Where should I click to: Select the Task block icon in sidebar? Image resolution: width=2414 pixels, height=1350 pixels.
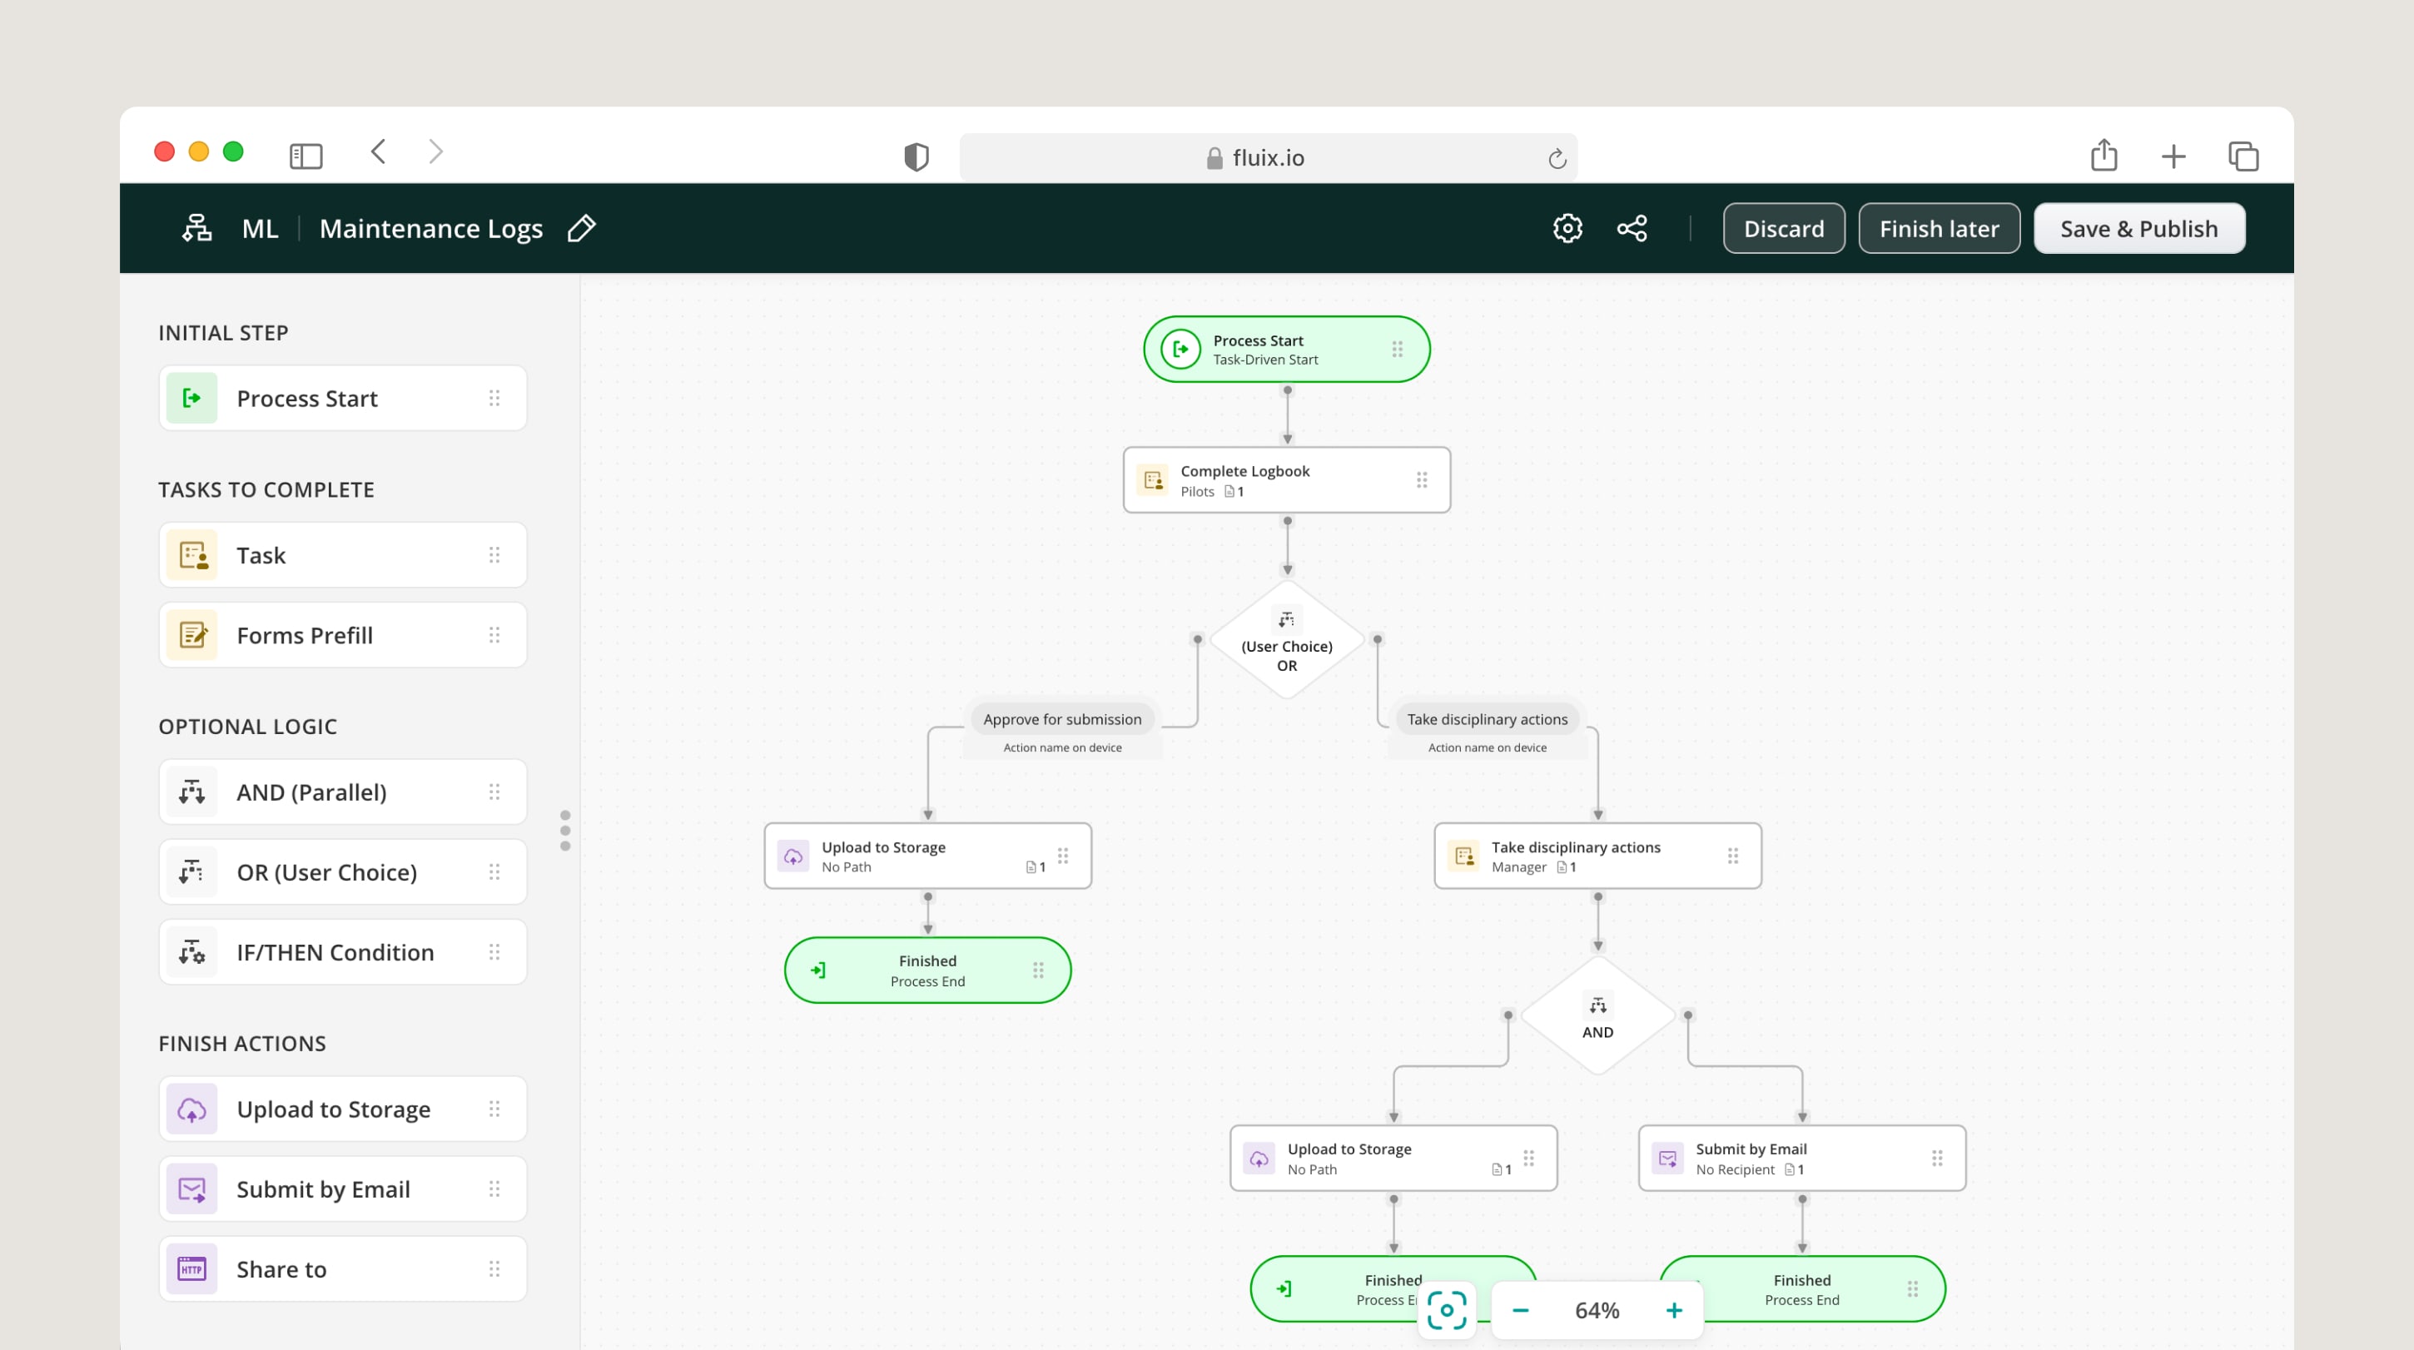(192, 554)
